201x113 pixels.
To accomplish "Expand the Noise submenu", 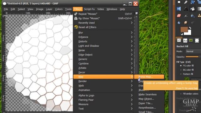I will [104, 50].
